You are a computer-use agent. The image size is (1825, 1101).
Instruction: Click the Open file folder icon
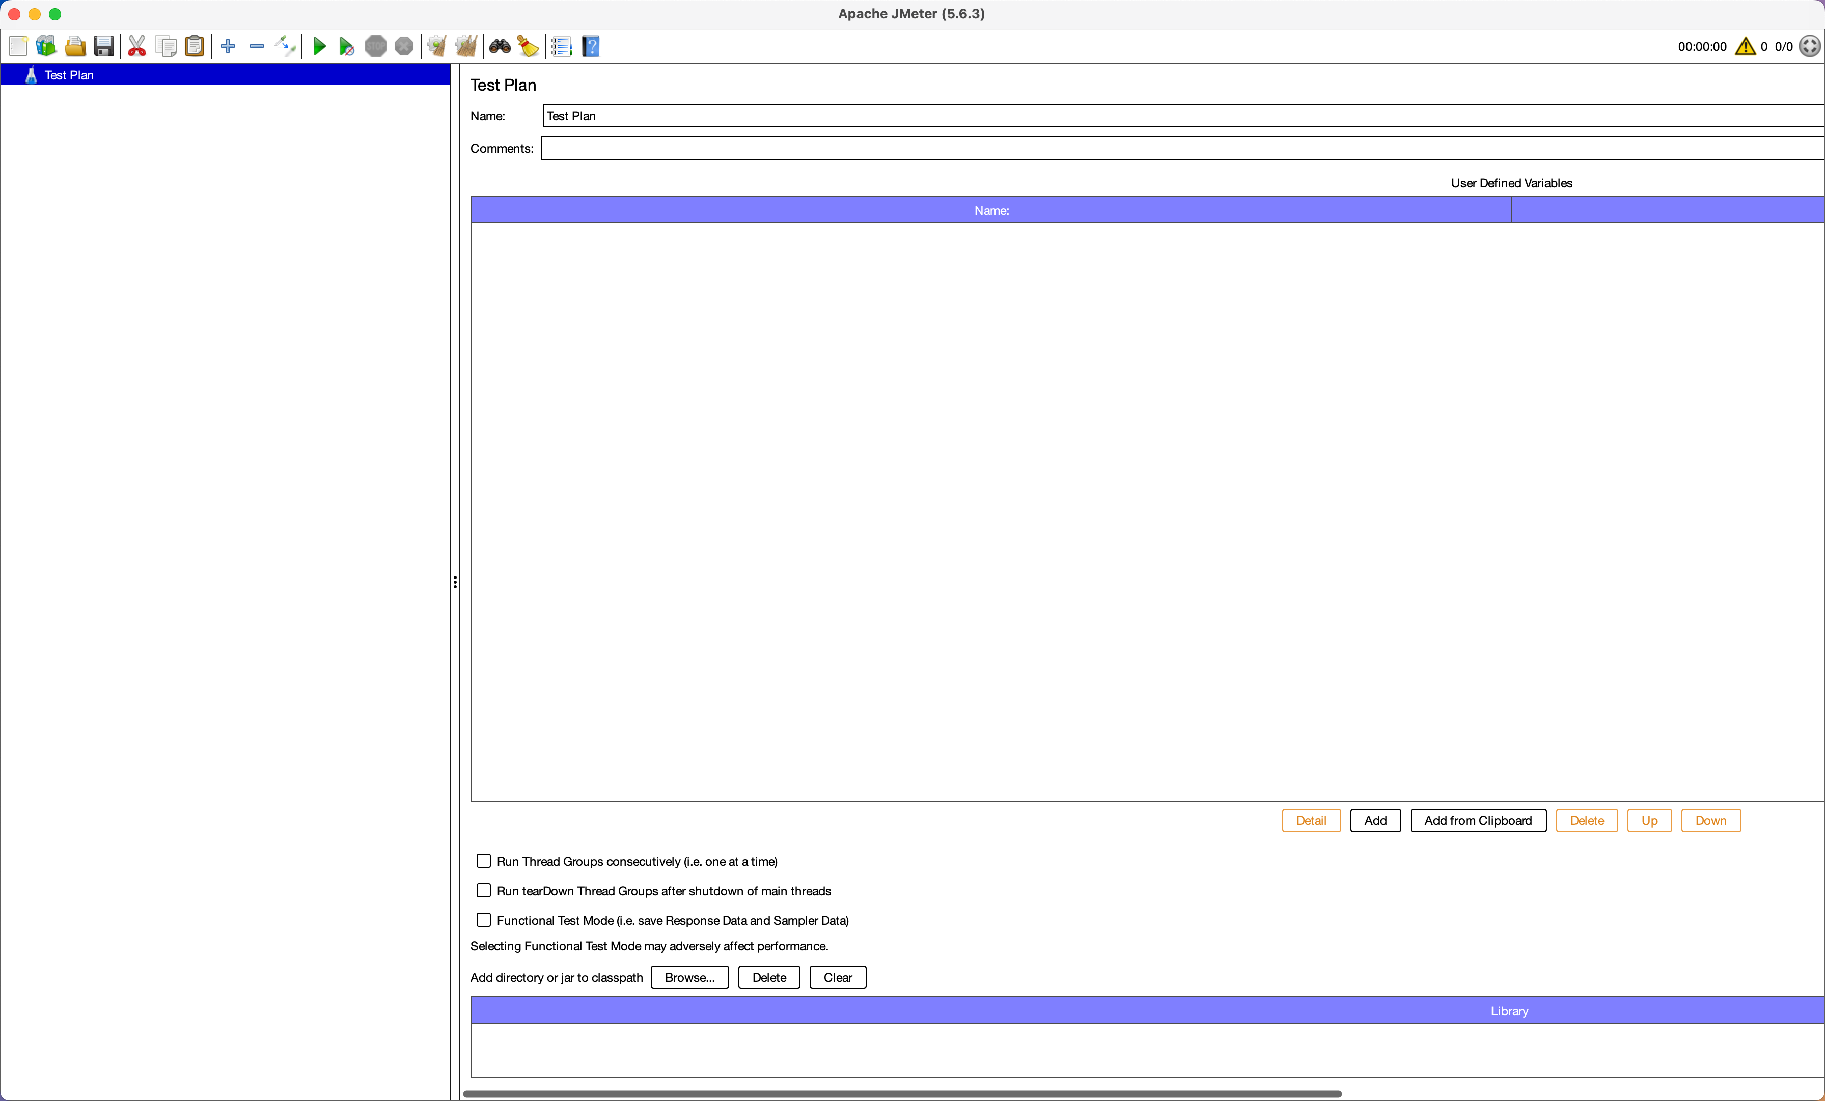tap(75, 46)
